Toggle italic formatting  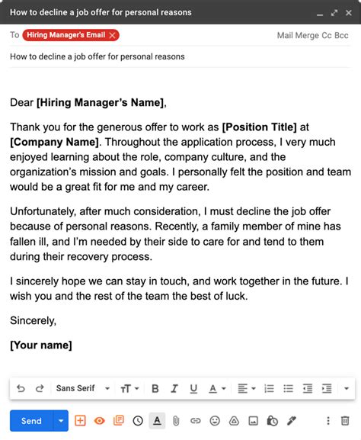(174, 389)
